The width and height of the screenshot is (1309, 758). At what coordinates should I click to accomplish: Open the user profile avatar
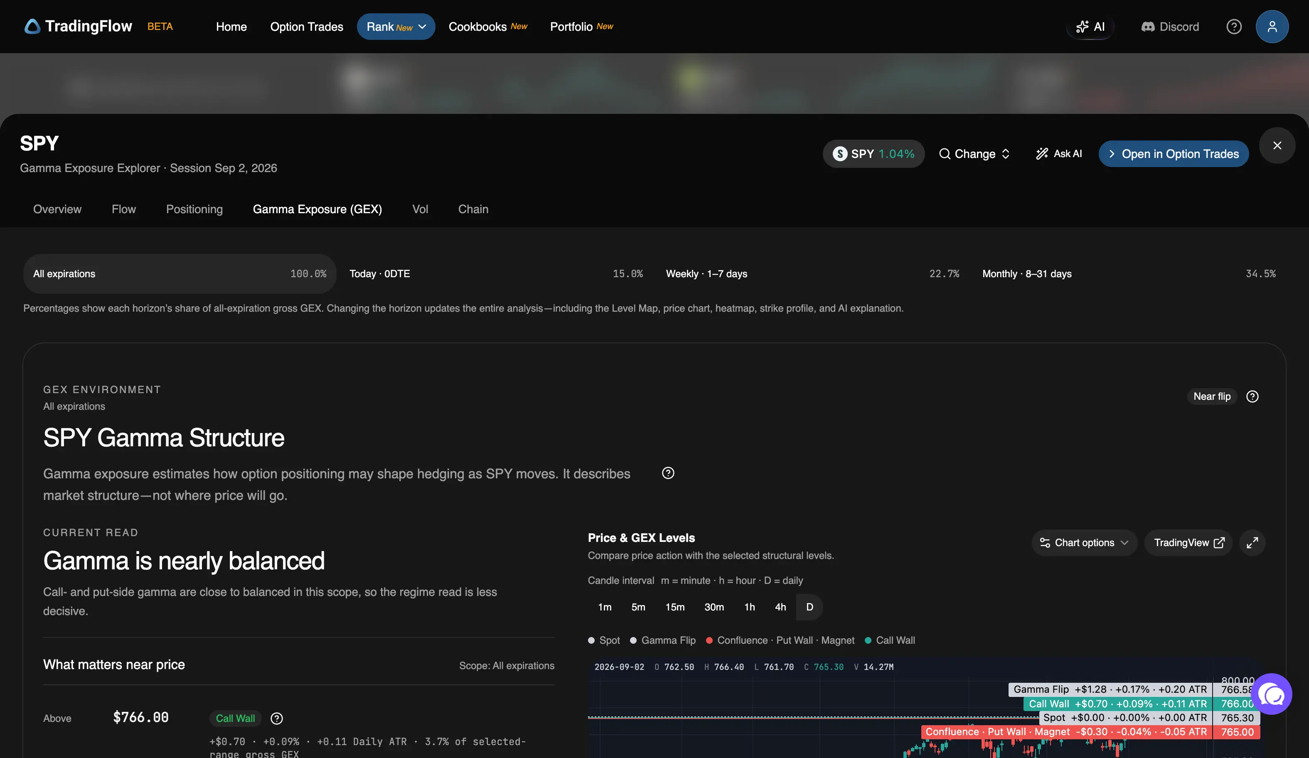pyautogui.click(x=1272, y=27)
